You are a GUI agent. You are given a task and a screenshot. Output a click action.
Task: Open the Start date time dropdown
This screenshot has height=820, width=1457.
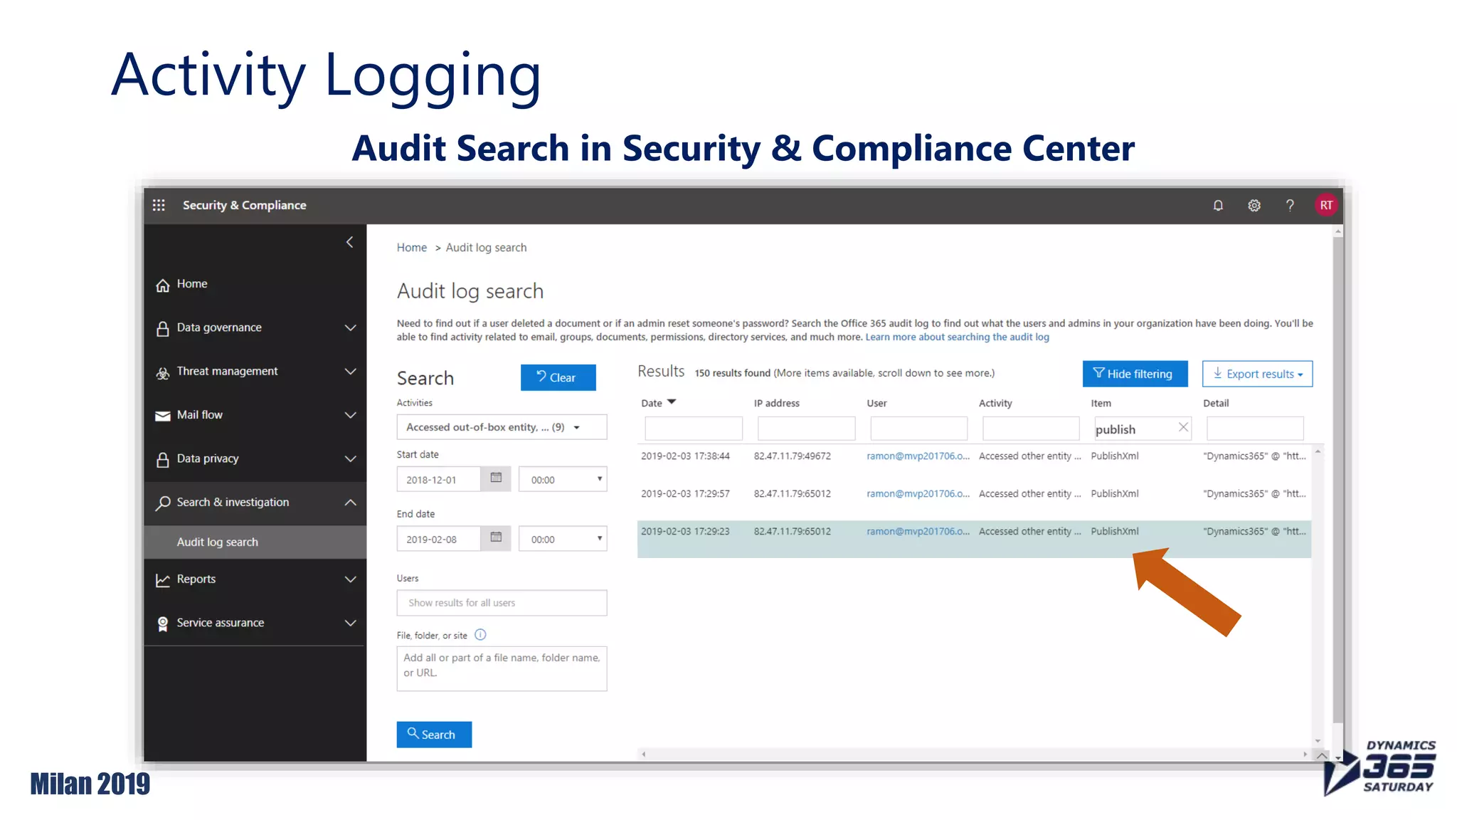click(x=563, y=479)
